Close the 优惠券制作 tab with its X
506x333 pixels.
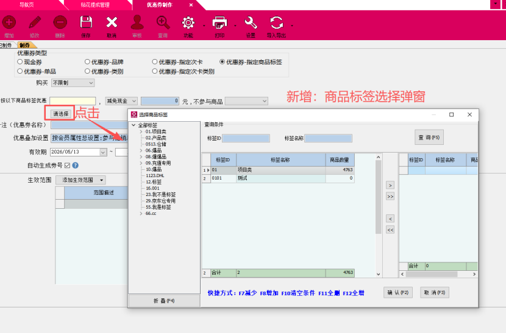tap(191, 5)
